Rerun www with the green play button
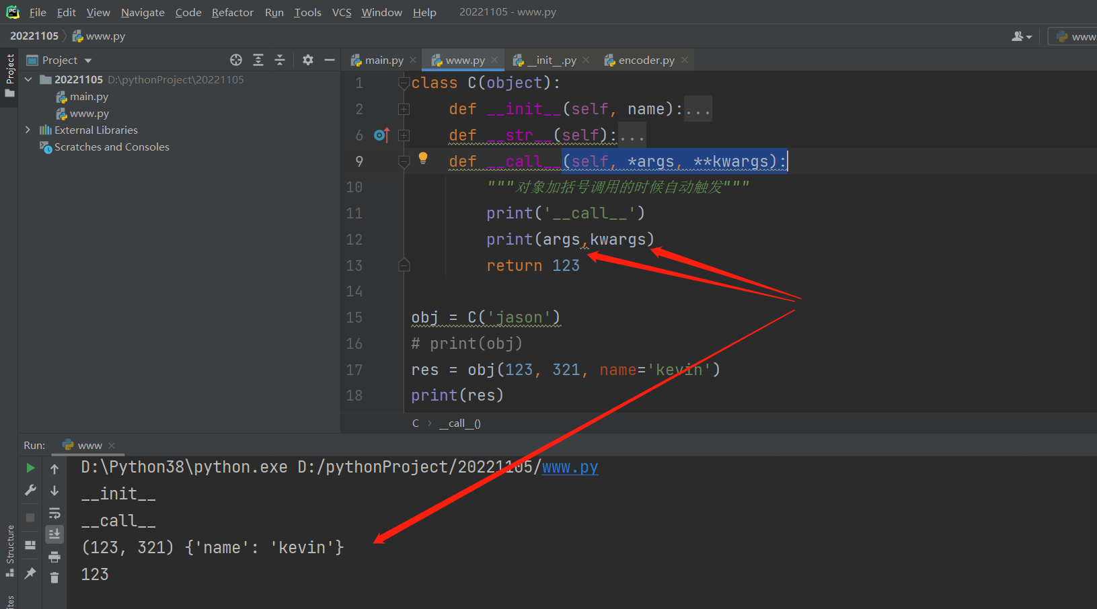 coord(30,468)
